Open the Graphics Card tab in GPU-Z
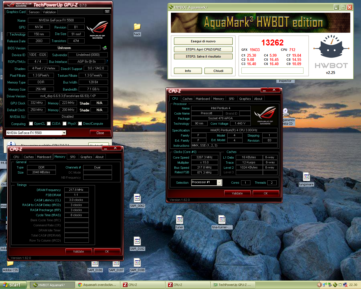The image size is (361, 289). point(16,12)
